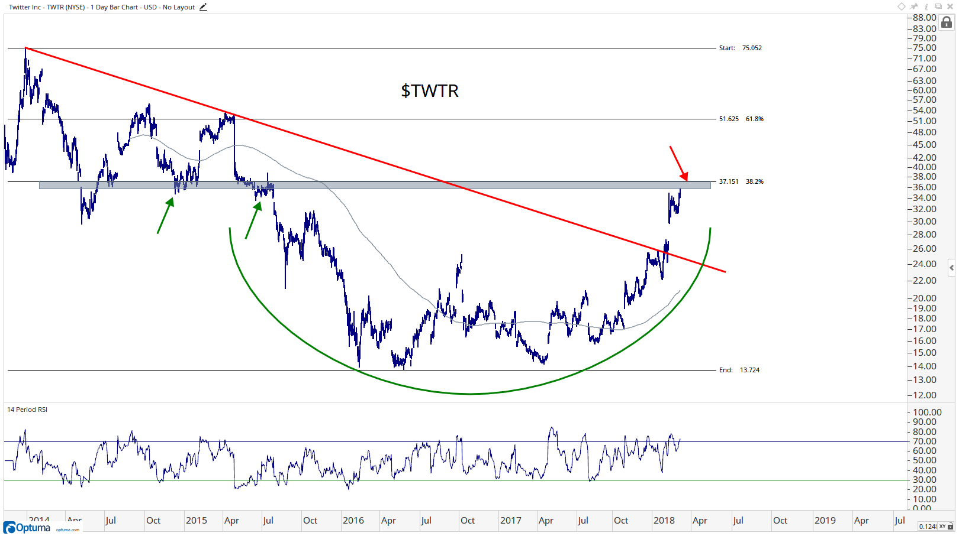The width and height of the screenshot is (959, 536).
Task: Click the pencil edit icon beside the chart title
Action: pos(203,7)
